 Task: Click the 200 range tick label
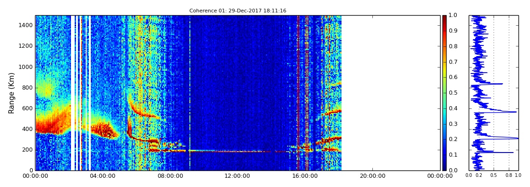(27, 150)
